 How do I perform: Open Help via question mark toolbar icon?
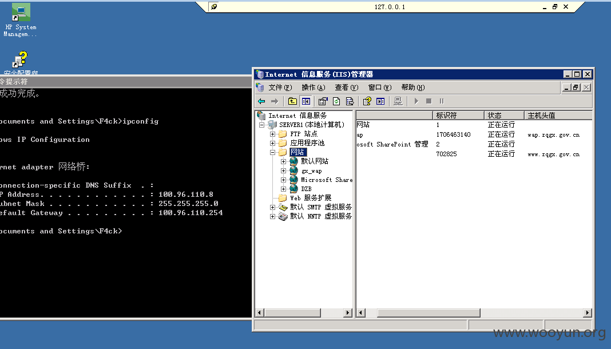367,101
